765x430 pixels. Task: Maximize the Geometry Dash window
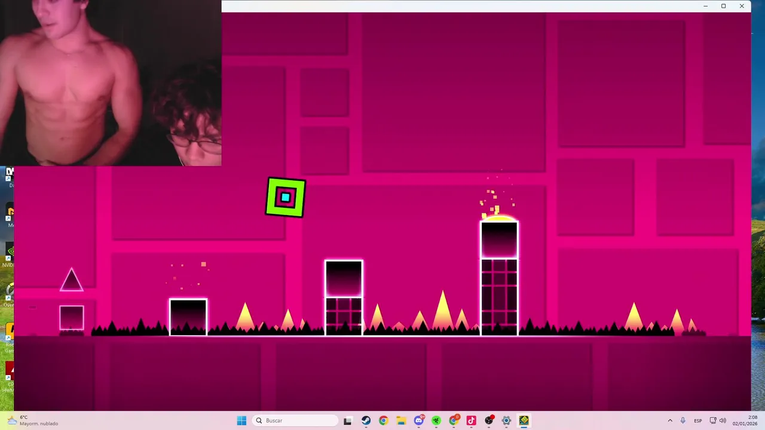point(724,6)
